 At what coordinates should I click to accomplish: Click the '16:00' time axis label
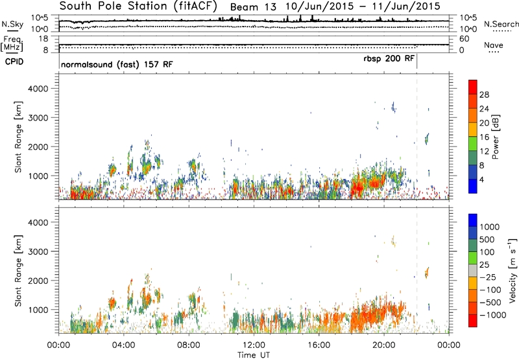point(319,345)
